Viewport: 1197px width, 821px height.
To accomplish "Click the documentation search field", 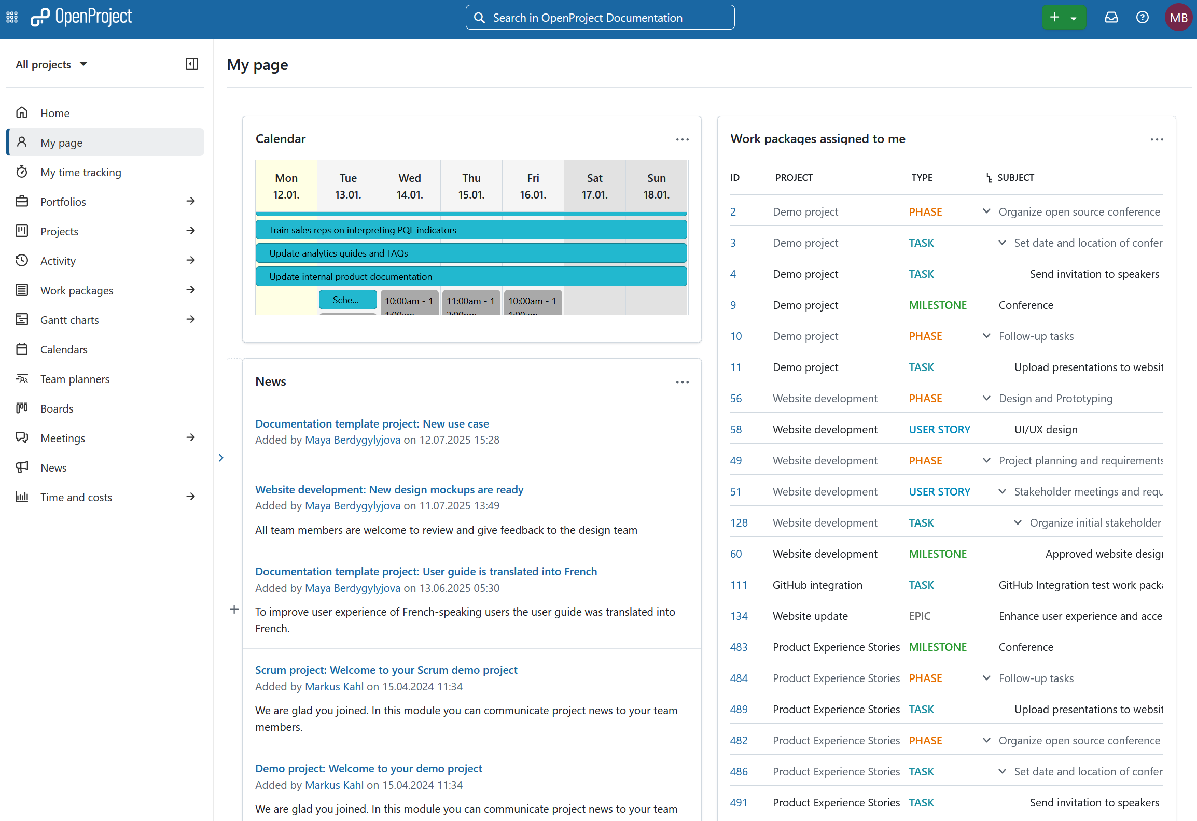I will 599,17.
